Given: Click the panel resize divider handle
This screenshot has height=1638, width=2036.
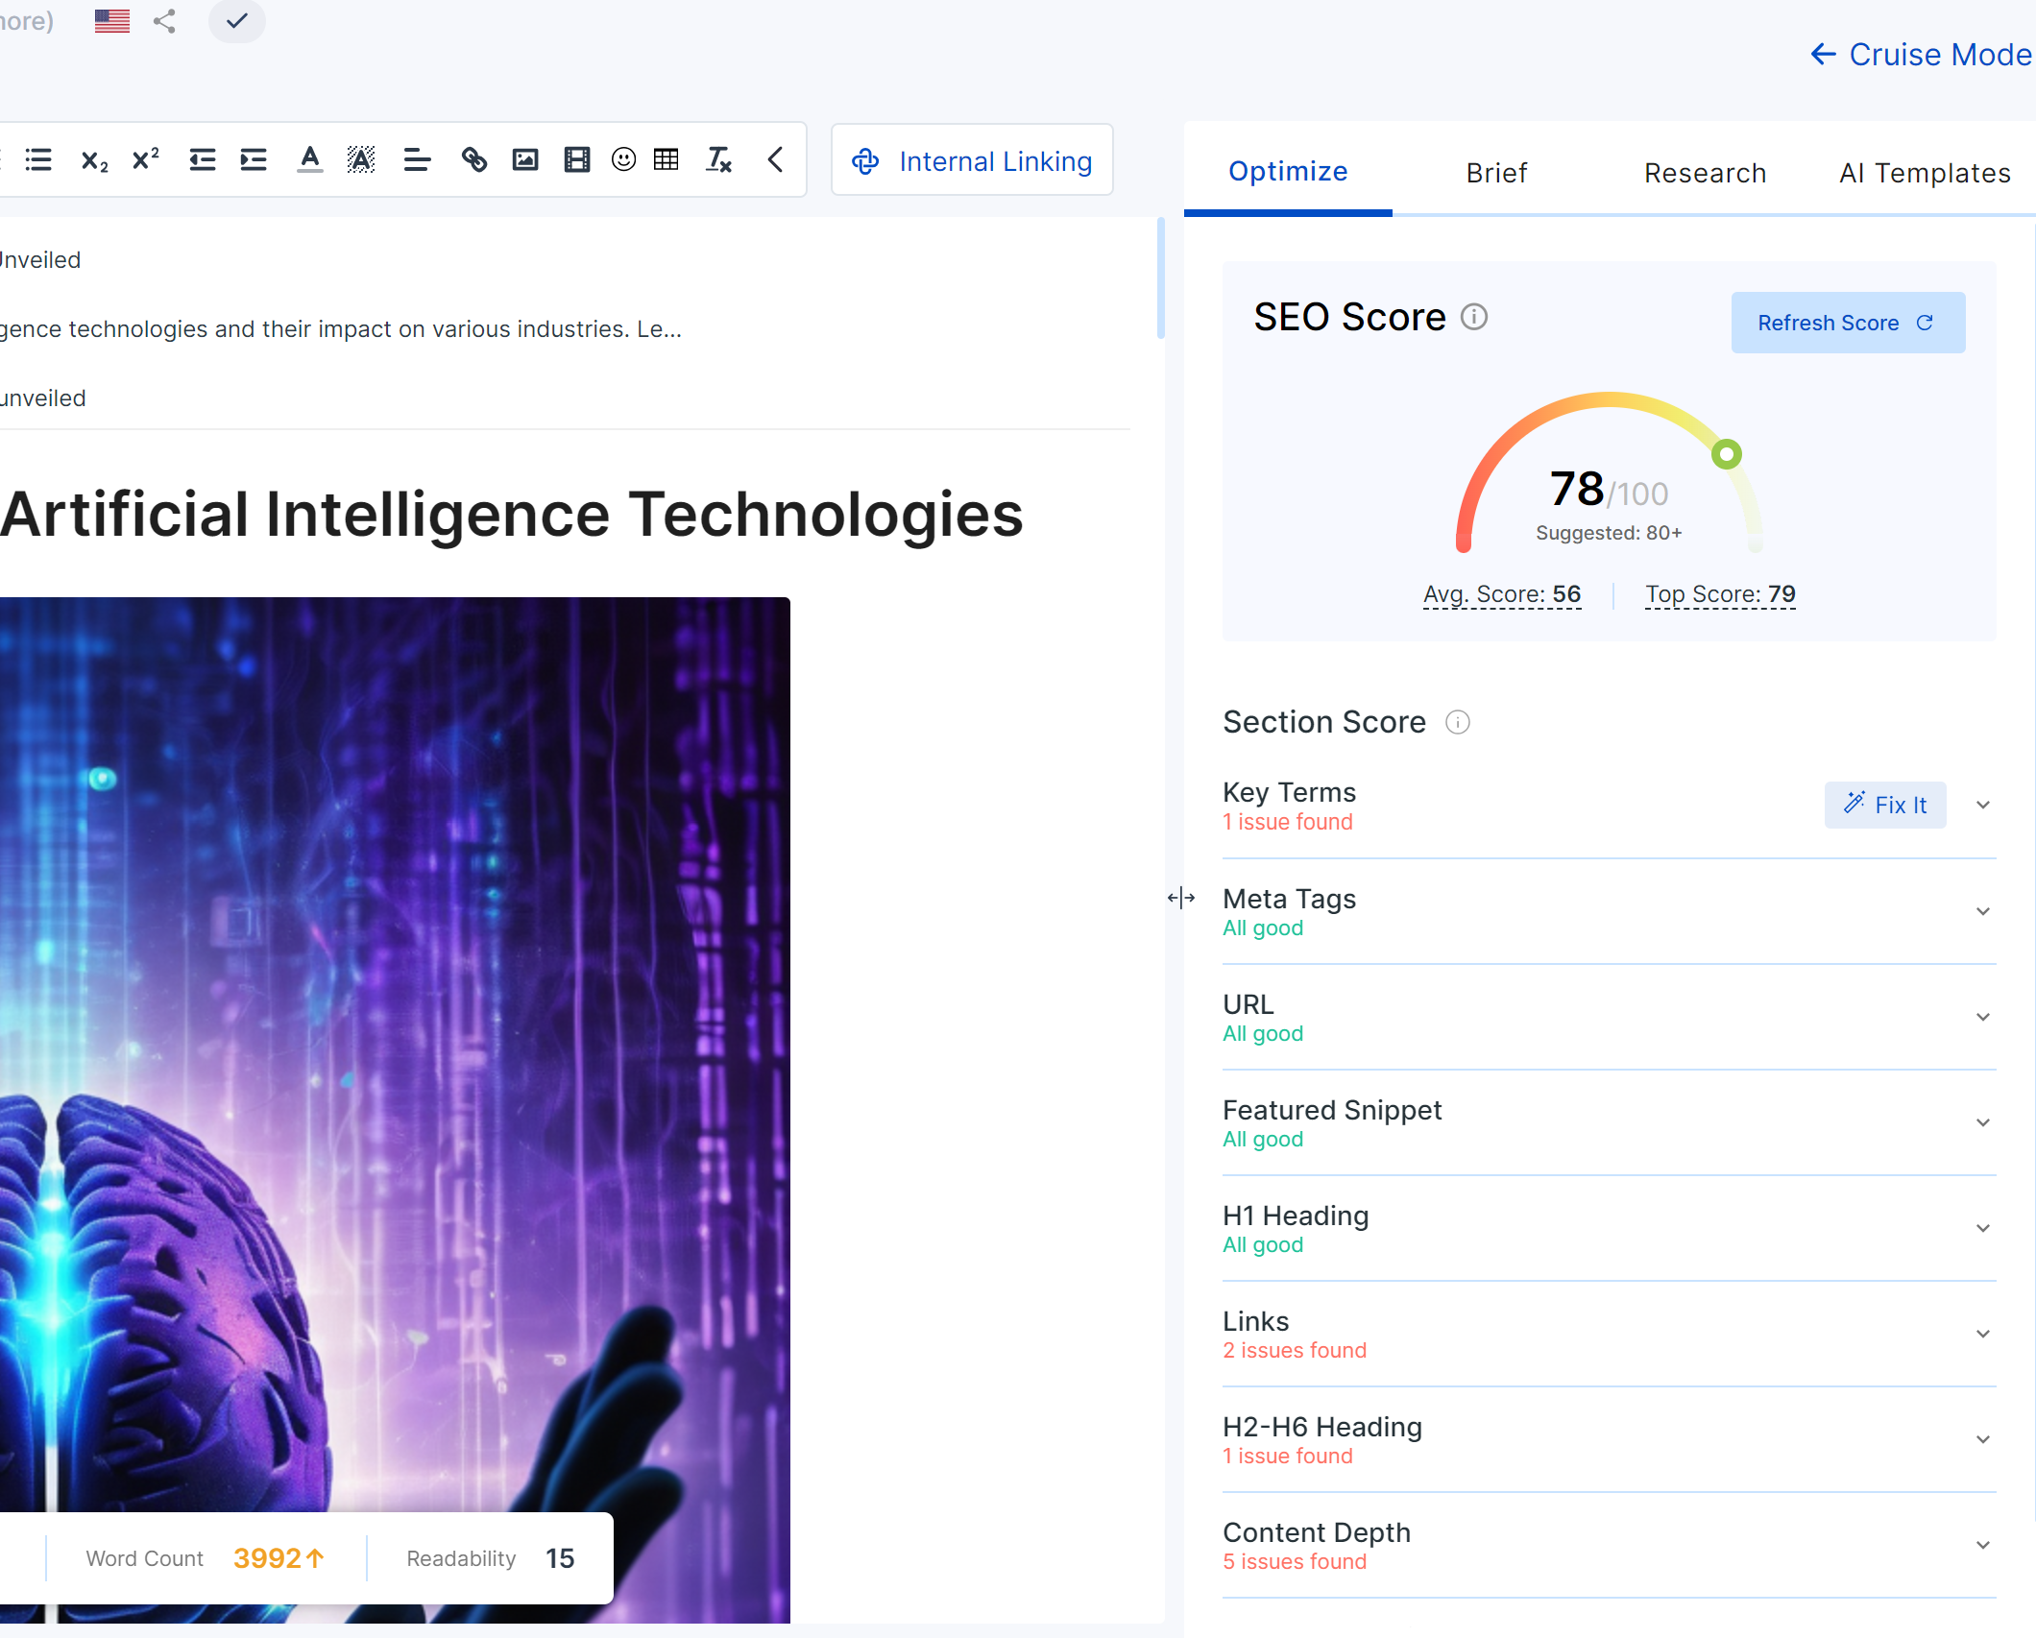Looking at the screenshot, I should [1180, 898].
